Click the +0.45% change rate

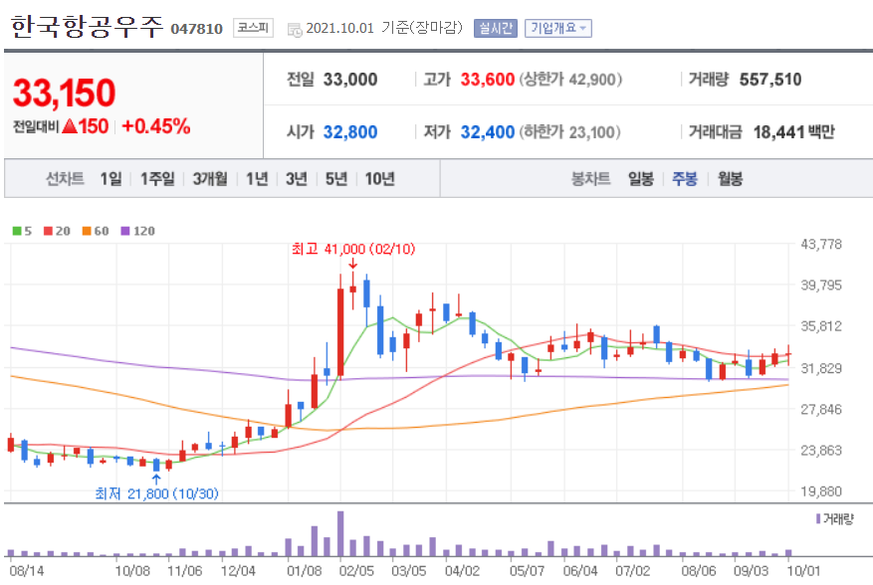pyautogui.click(x=156, y=126)
